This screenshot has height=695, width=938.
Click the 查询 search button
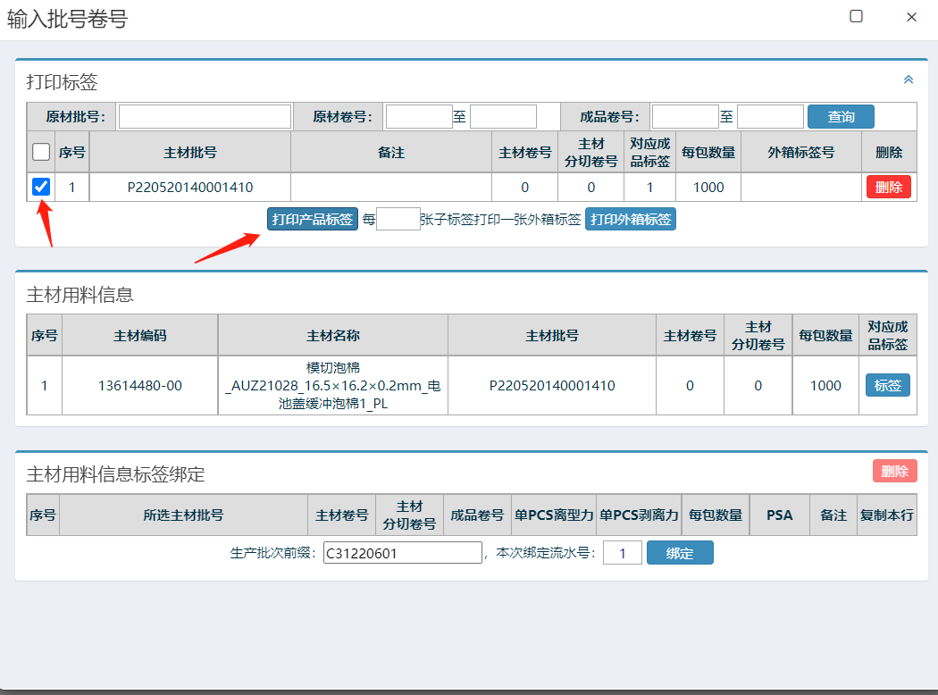pyautogui.click(x=841, y=117)
